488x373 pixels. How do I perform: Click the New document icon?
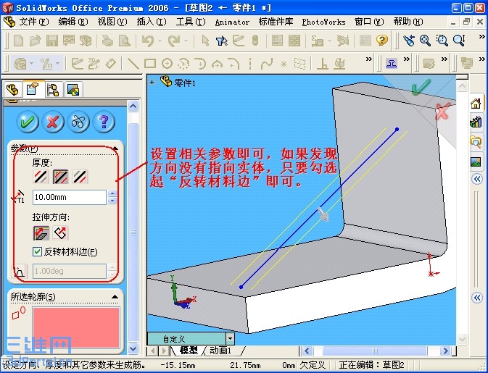19,41
